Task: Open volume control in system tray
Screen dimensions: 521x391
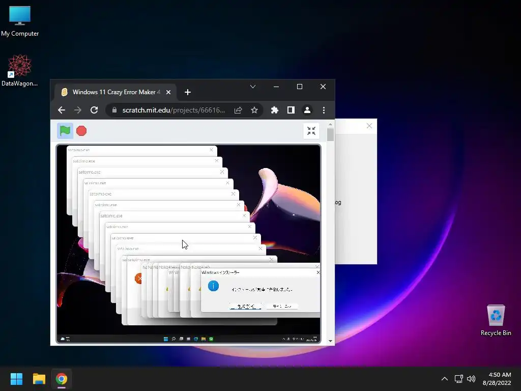Action: point(471,379)
